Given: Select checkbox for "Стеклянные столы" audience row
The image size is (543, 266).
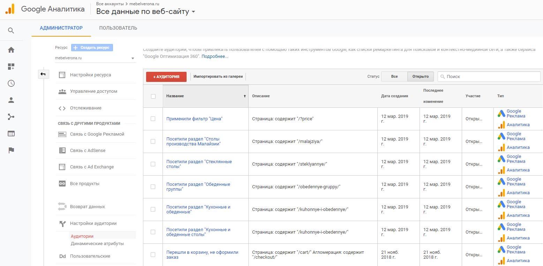Looking at the screenshot, I should pos(153,164).
